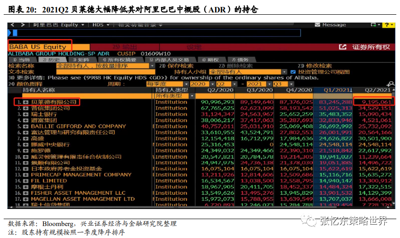This screenshot has width=400, height=238.
Task: Sort by the Q1/2021 column header
Action: pos(333,90)
